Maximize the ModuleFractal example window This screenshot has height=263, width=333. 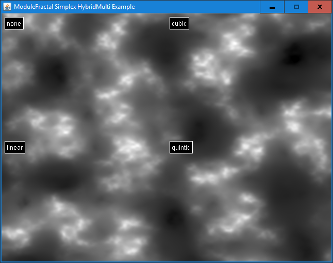tap(296, 7)
